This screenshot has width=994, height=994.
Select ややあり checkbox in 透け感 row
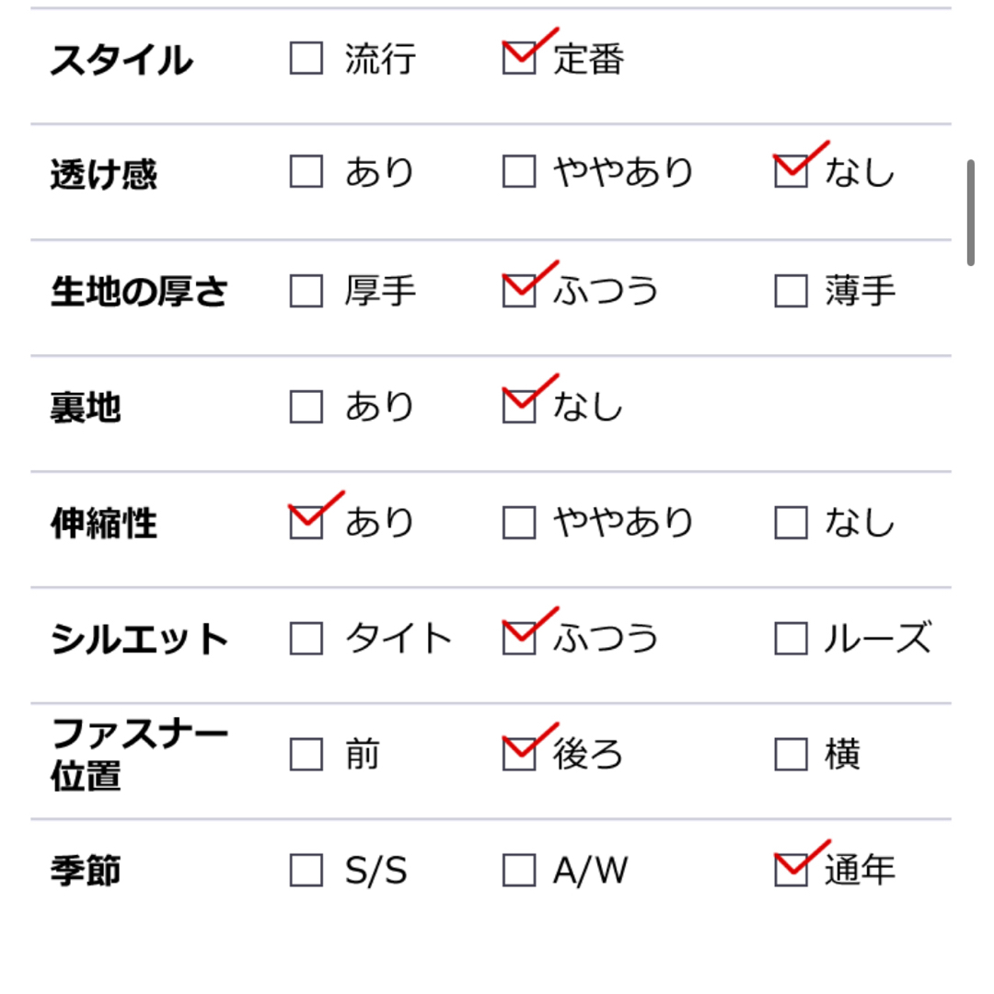(519, 172)
